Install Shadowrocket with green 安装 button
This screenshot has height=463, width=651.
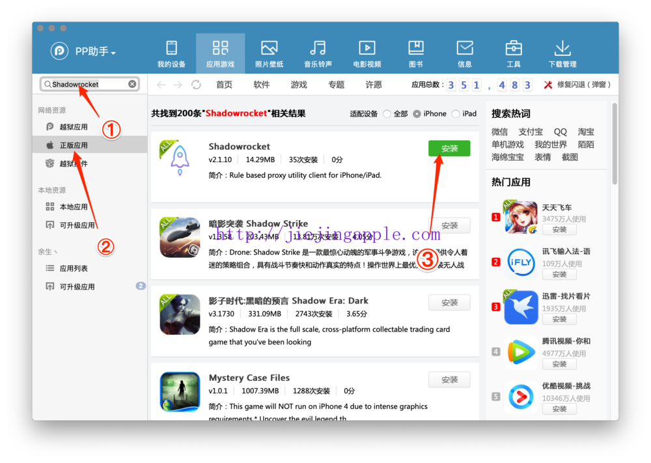(x=449, y=148)
